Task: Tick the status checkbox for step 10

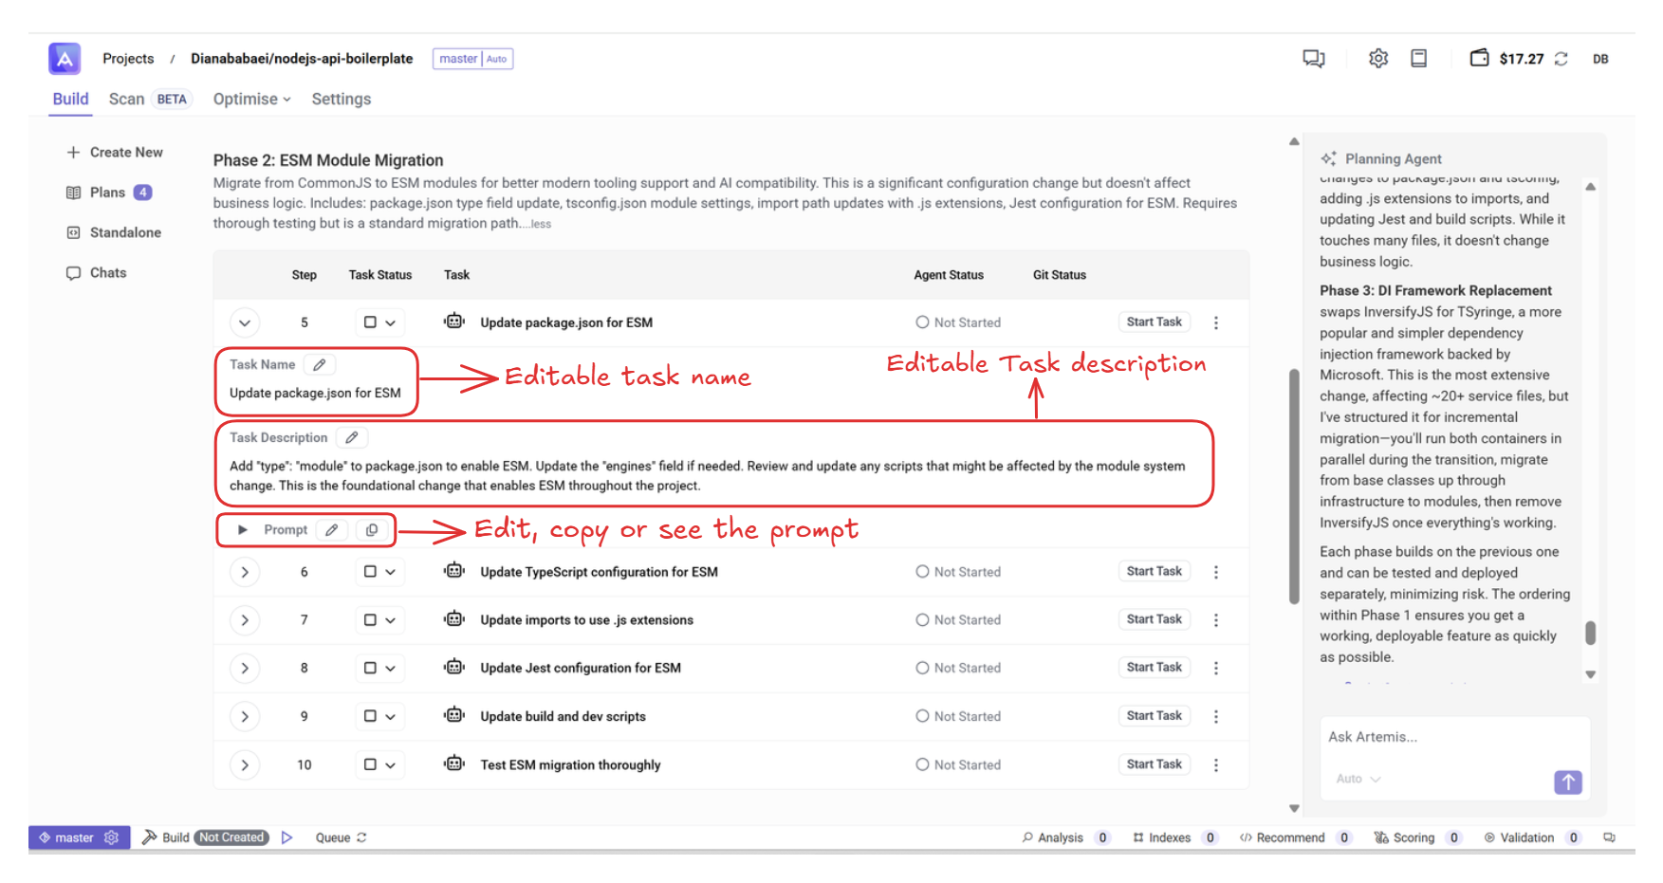Action: [370, 764]
